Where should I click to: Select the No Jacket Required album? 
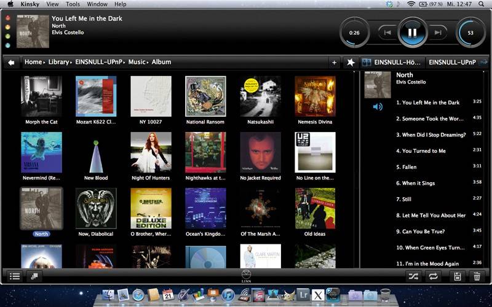pos(260,152)
